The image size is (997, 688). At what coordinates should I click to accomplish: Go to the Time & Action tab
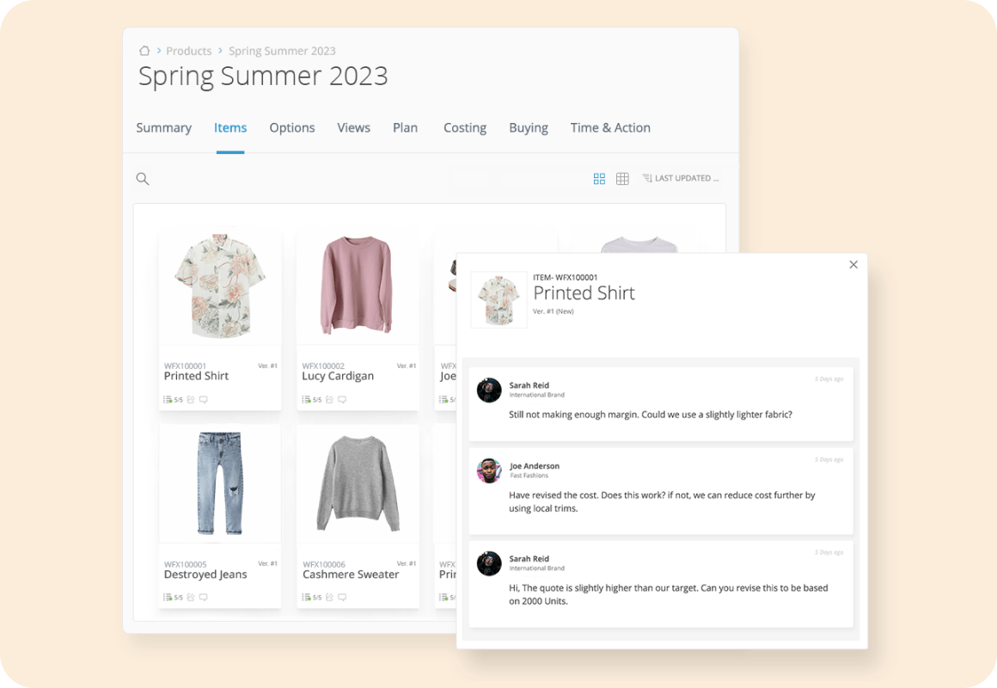[610, 128]
